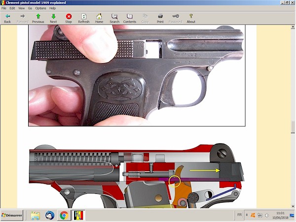The height and width of the screenshot is (222, 296).
Task: Click the vertical scrollbar up arrow
Action: point(293,27)
